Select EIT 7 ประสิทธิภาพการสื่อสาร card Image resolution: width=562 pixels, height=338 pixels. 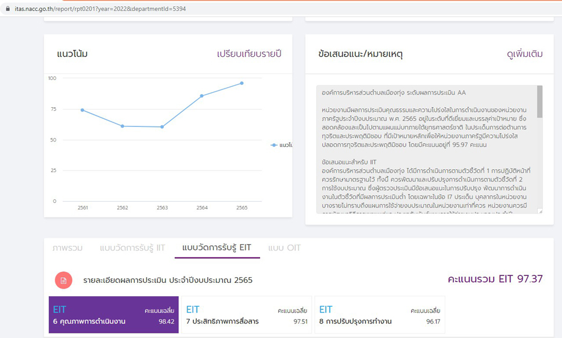[246, 315]
